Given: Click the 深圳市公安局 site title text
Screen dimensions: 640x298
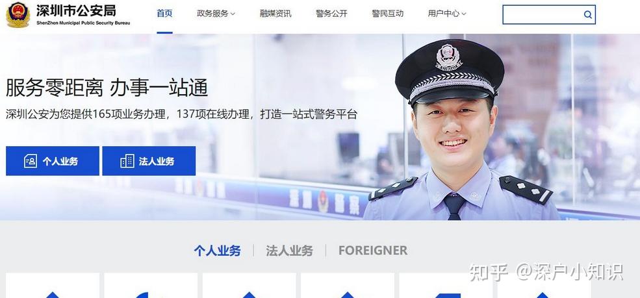Looking at the screenshot, I should (76, 10).
